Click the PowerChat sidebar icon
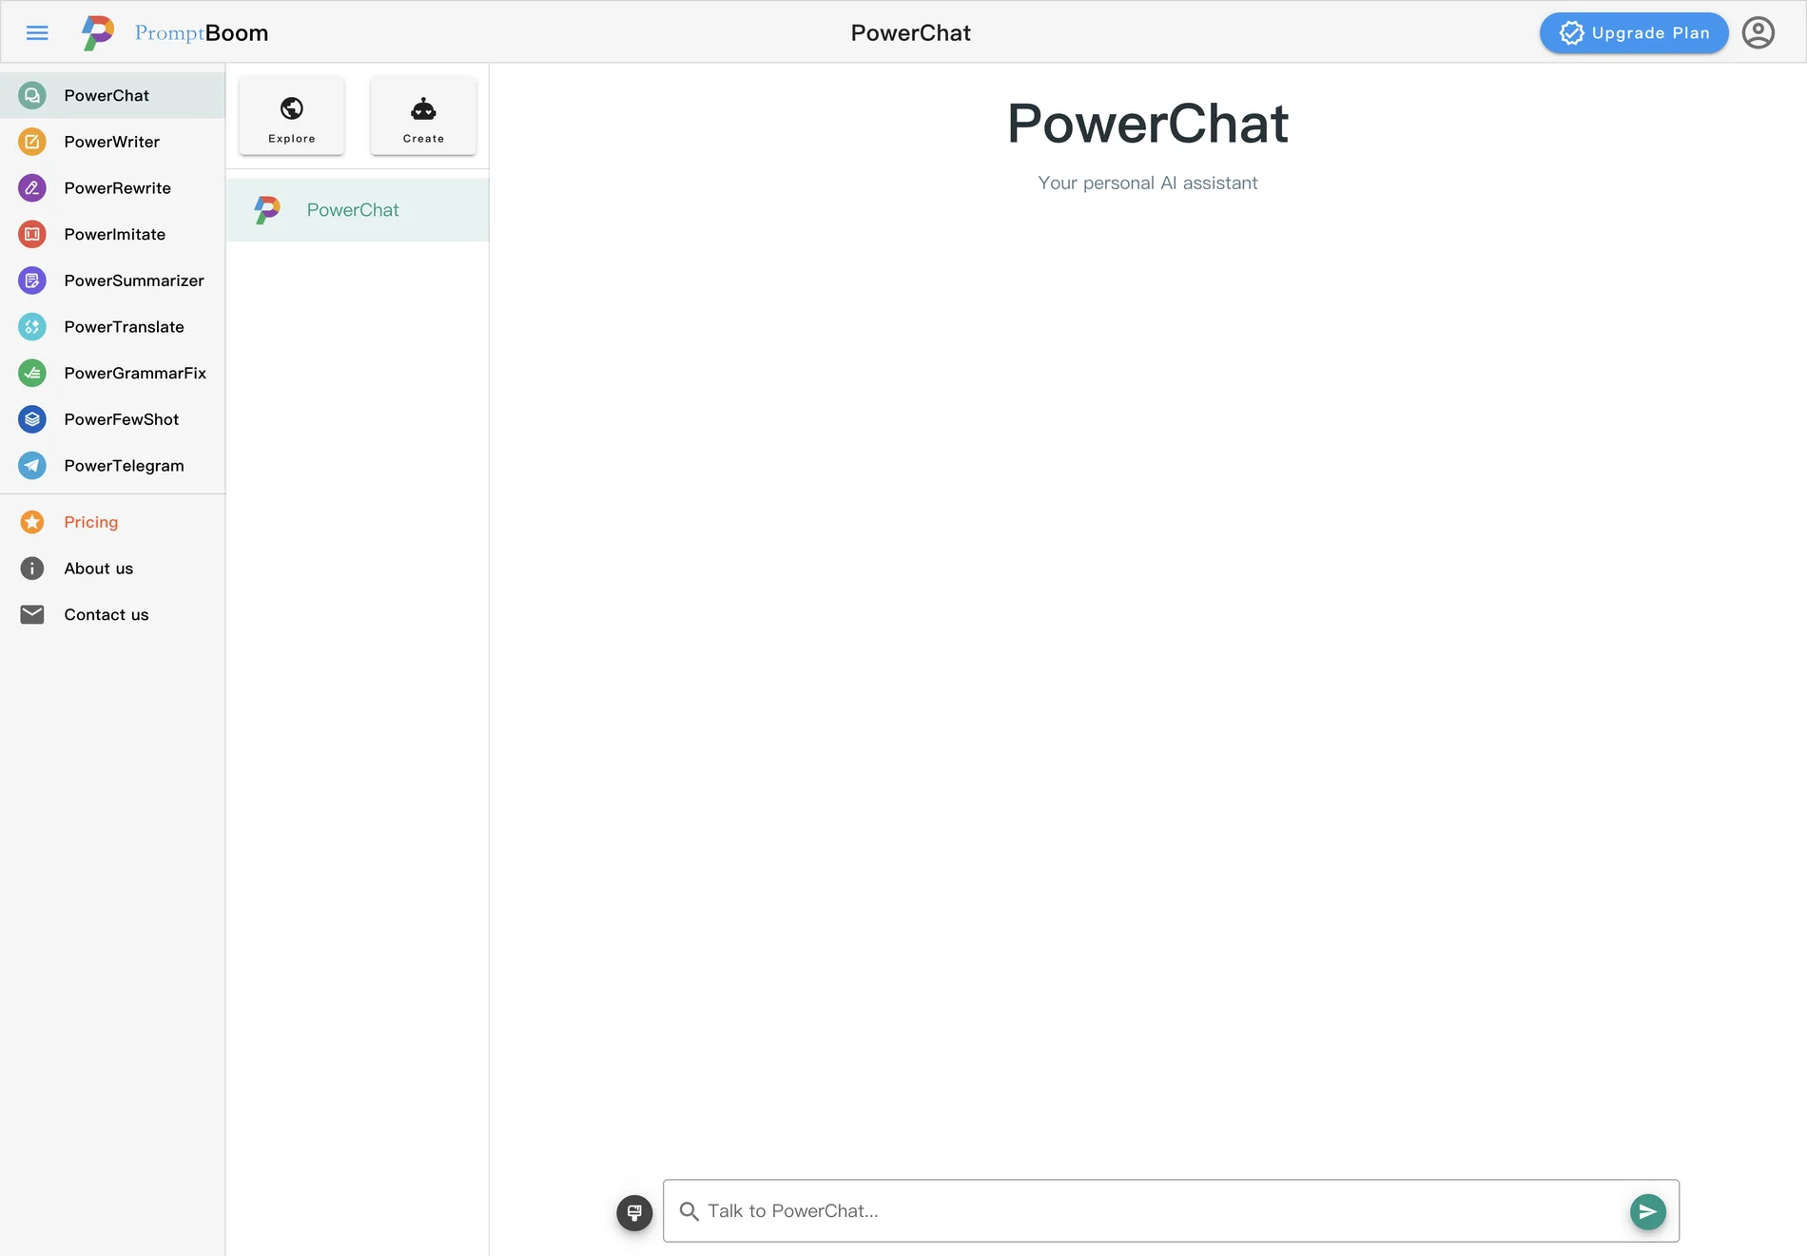 point(32,95)
